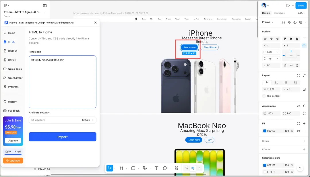Switch to Draw mode in toolbar

point(187,168)
